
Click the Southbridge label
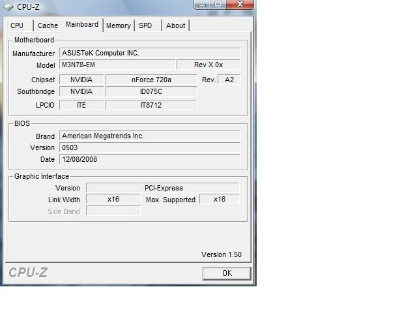(36, 91)
